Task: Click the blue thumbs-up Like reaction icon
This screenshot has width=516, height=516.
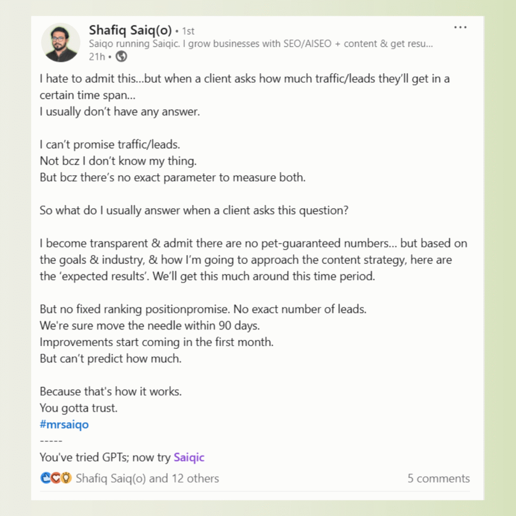Action: [46, 478]
